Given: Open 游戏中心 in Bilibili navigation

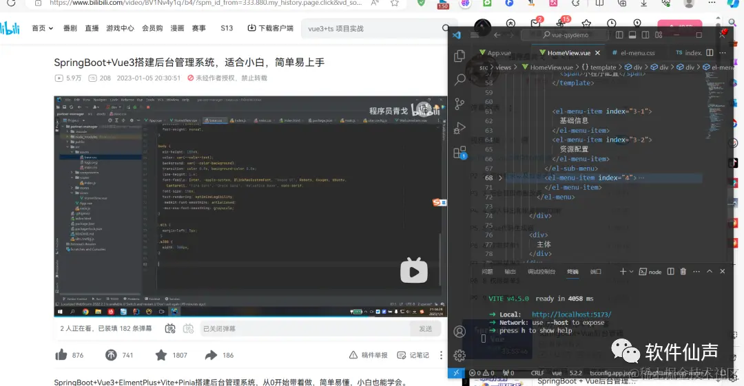Looking at the screenshot, I should click(x=120, y=28).
